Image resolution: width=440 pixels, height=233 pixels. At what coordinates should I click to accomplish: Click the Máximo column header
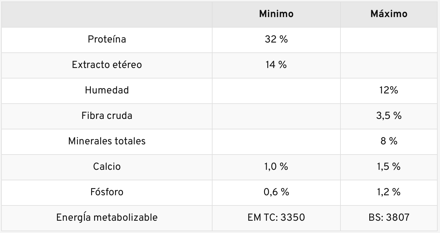pos(389,14)
